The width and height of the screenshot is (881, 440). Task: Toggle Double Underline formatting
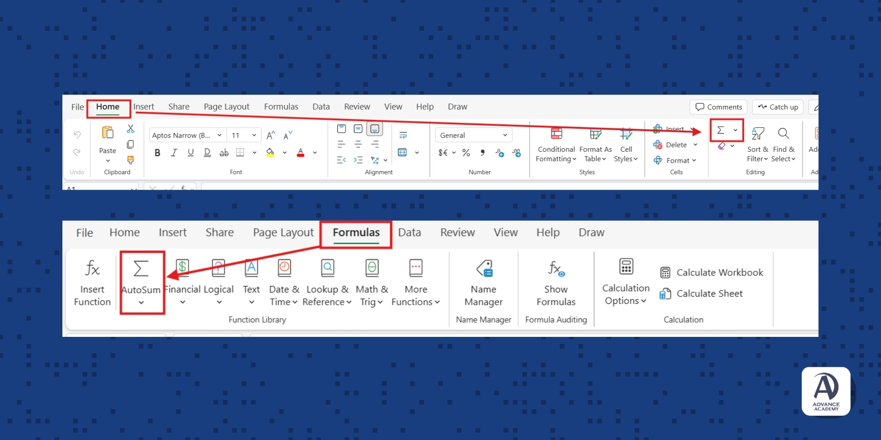[x=207, y=153]
